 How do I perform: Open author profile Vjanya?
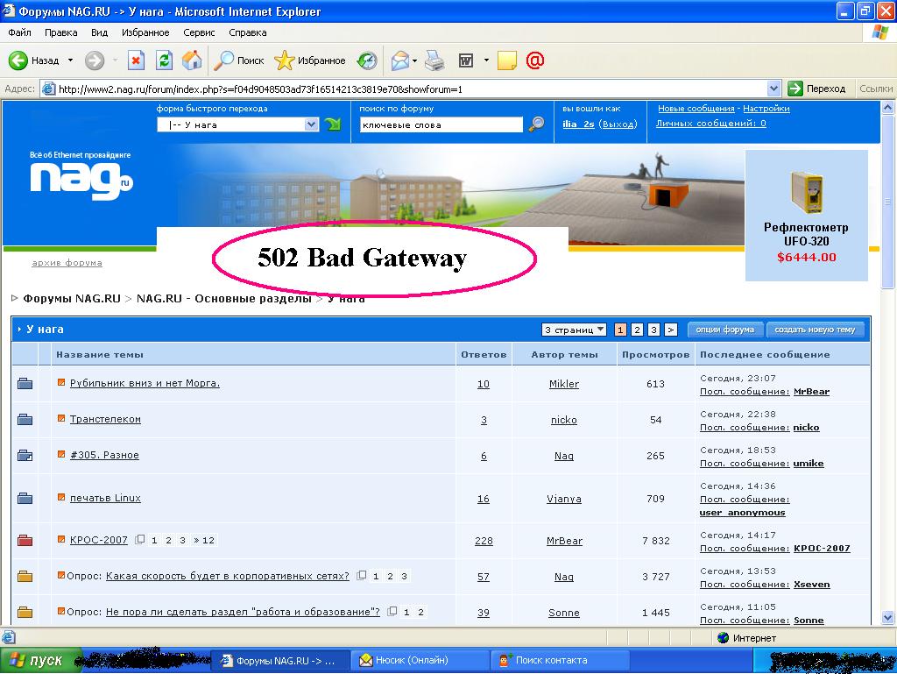point(563,499)
